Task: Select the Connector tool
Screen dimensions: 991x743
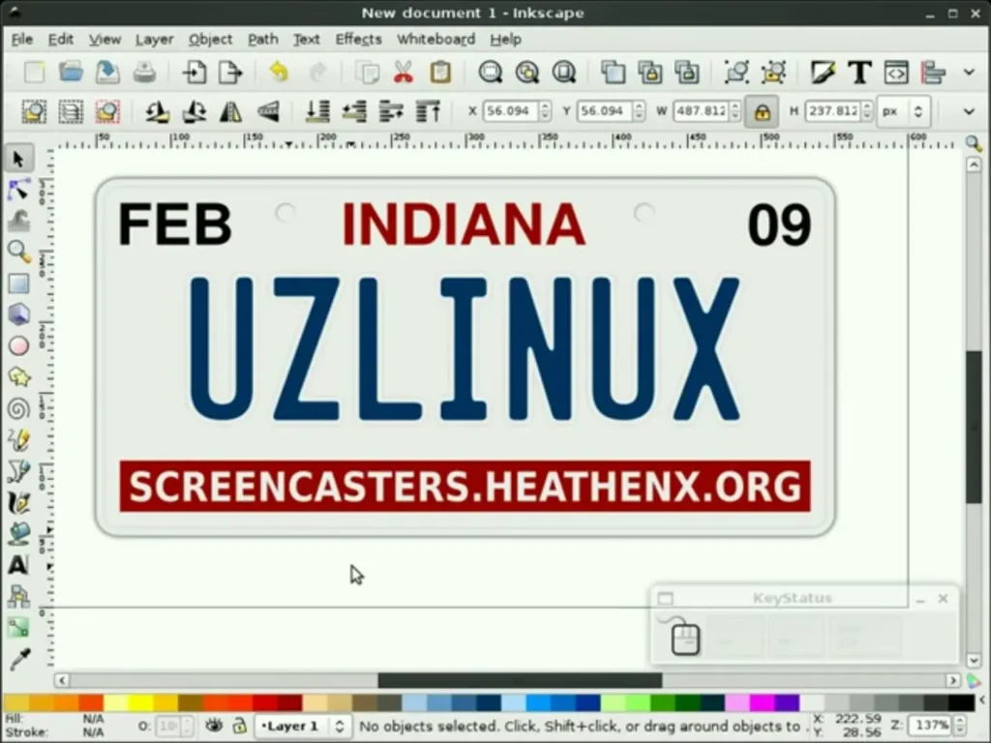Action: coord(18,596)
